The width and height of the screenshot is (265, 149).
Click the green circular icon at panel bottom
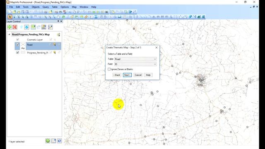click(48, 141)
